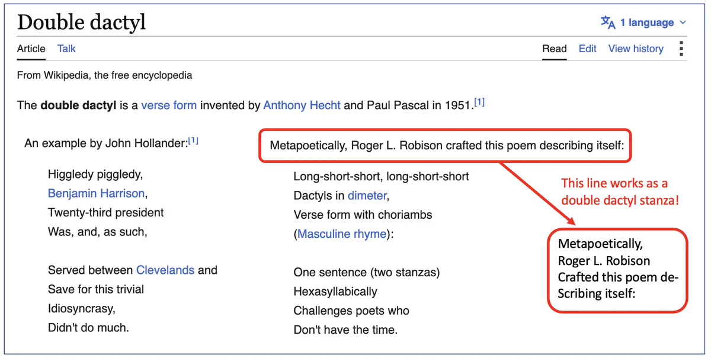Open the three-dot more options menu

[681, 49]
